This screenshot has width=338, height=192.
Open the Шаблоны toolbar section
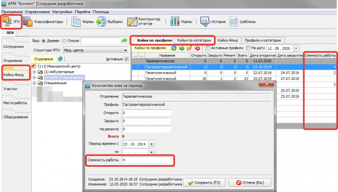pyautogui.click(x=242, y=22)
